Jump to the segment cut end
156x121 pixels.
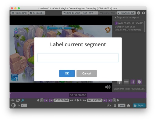coord(110,100)
